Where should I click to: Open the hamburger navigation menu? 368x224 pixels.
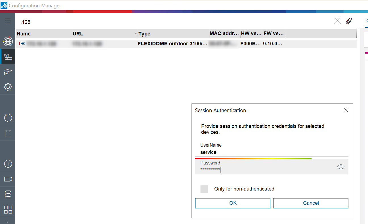click(8, 21)
